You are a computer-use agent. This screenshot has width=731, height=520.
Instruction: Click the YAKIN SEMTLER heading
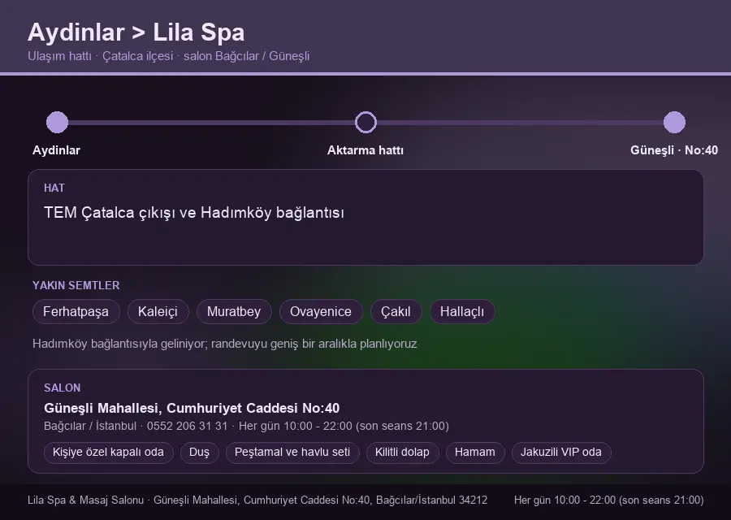click(x=76, y=285)
